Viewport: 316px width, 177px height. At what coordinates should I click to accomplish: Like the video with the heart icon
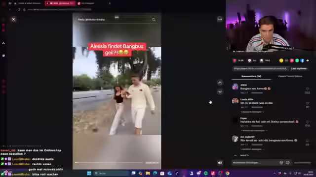tap(235, 60)
